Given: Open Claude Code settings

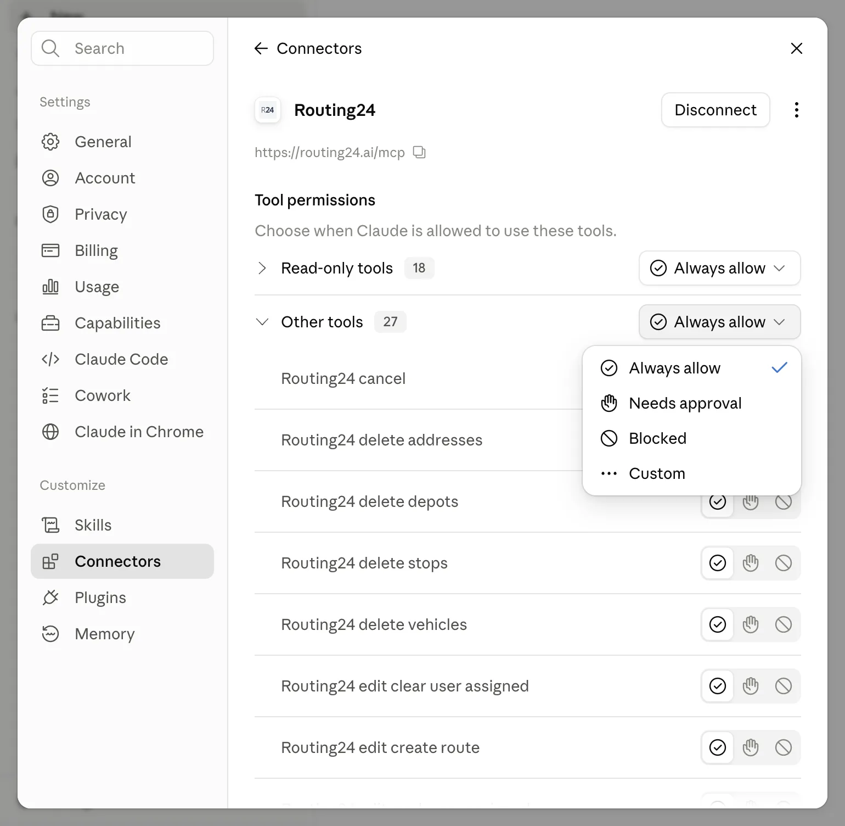Looking at the screenshot, I should 122,359.
